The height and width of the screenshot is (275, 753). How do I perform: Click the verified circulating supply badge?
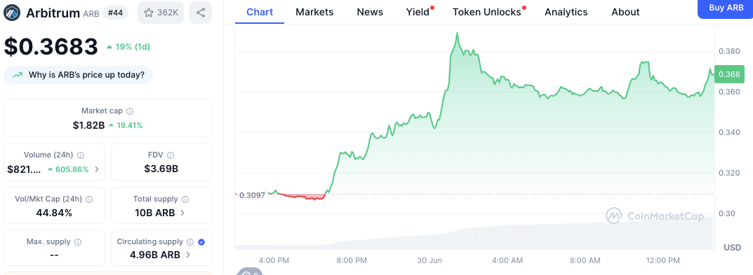point(201,242)
